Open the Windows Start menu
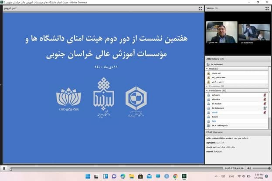This screenshot has height=181, width=272. 88,176
